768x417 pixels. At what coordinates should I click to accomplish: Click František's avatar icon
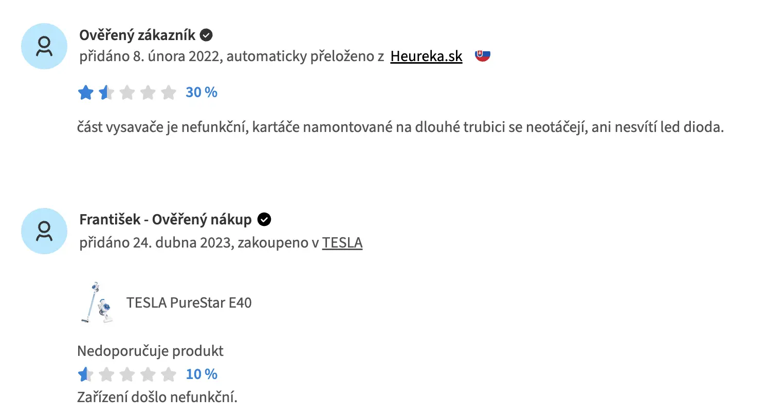click(44, 231)
